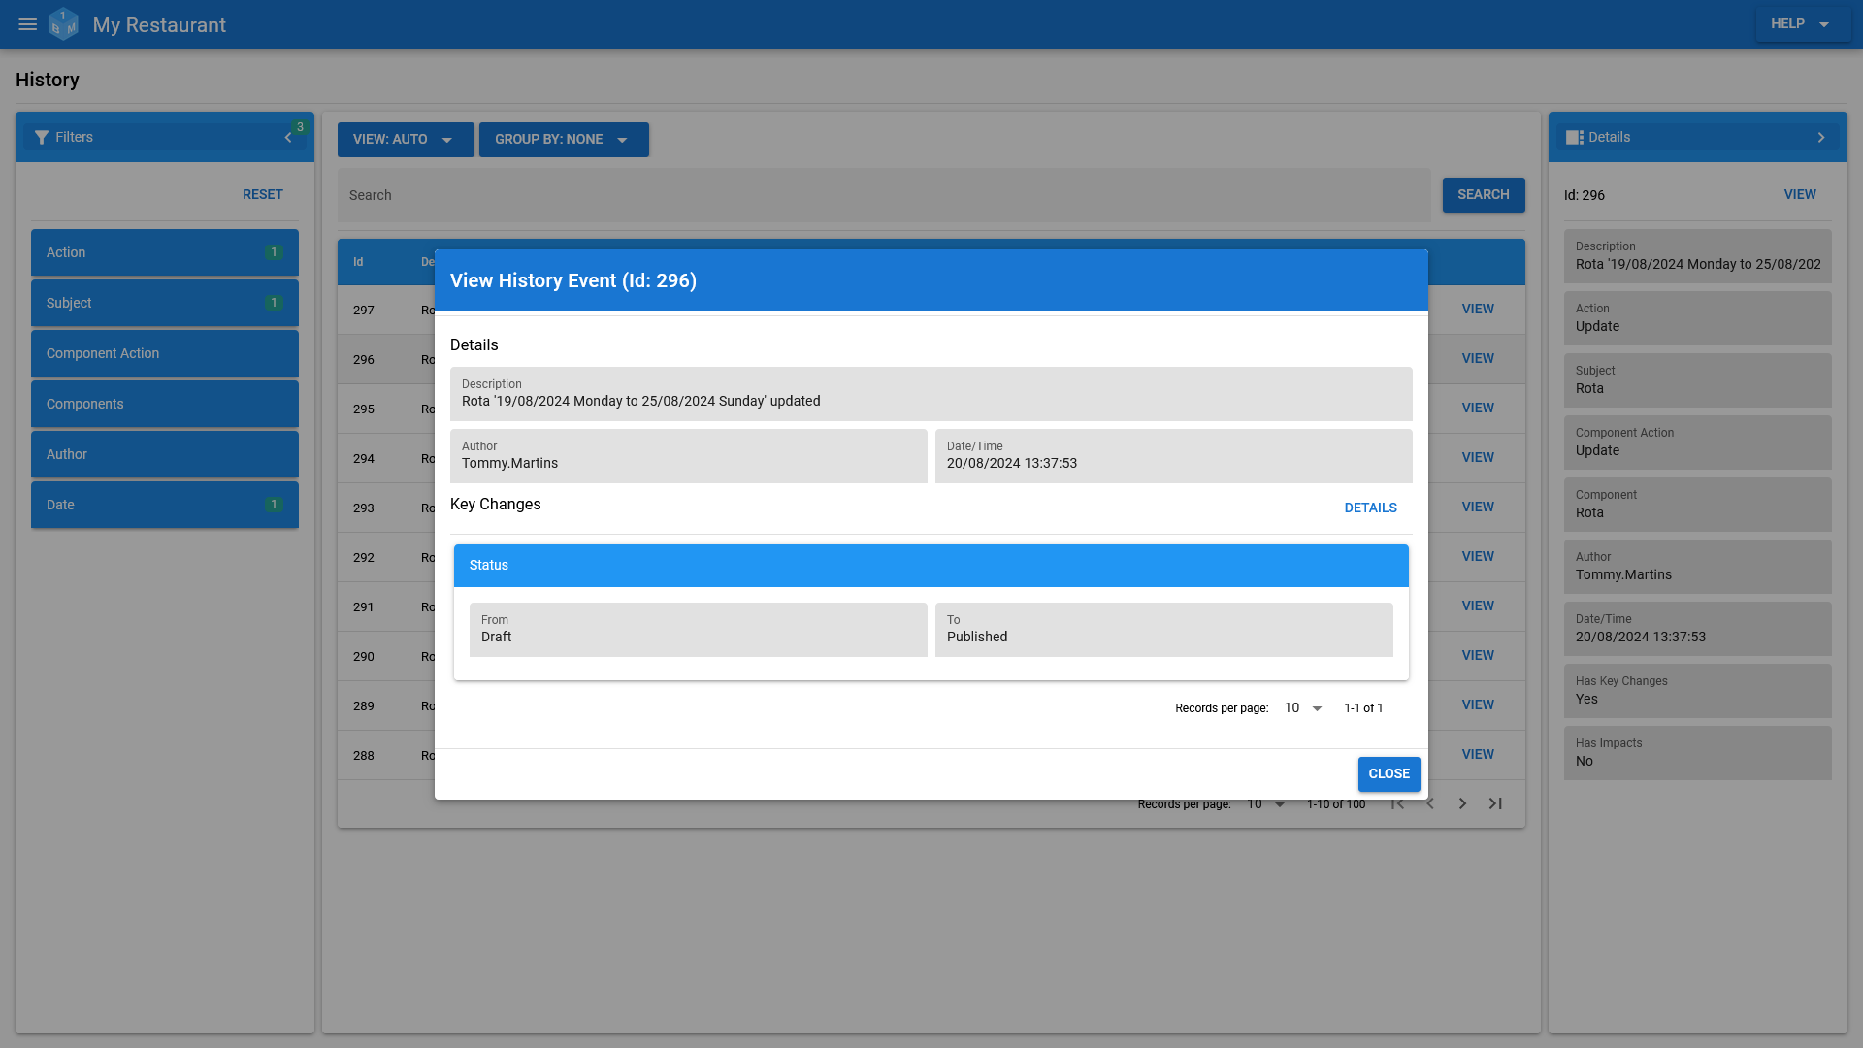The image size is (1863, 1048).
Task: Click the hamburger menu icon top left
Action: (x=27, y=24)
